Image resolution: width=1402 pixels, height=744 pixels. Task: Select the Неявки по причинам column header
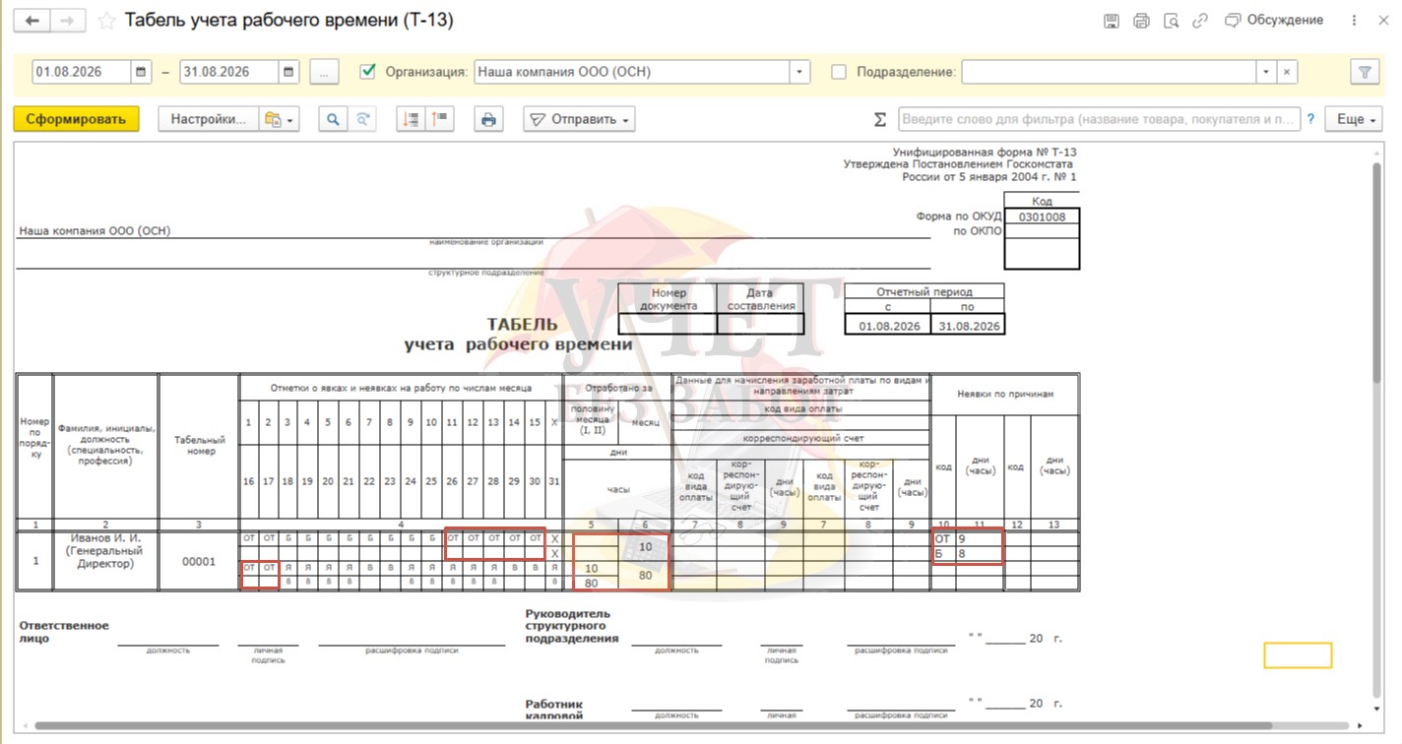tap(1005, 395)
